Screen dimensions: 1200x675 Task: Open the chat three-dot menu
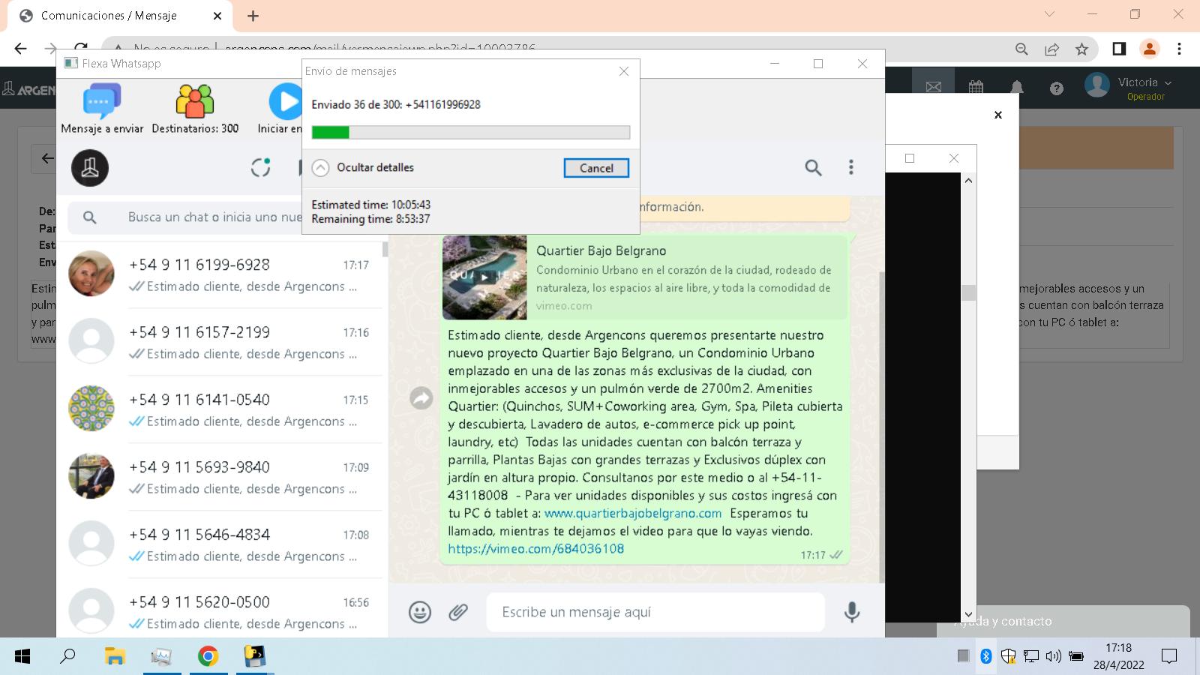point(850,167)
